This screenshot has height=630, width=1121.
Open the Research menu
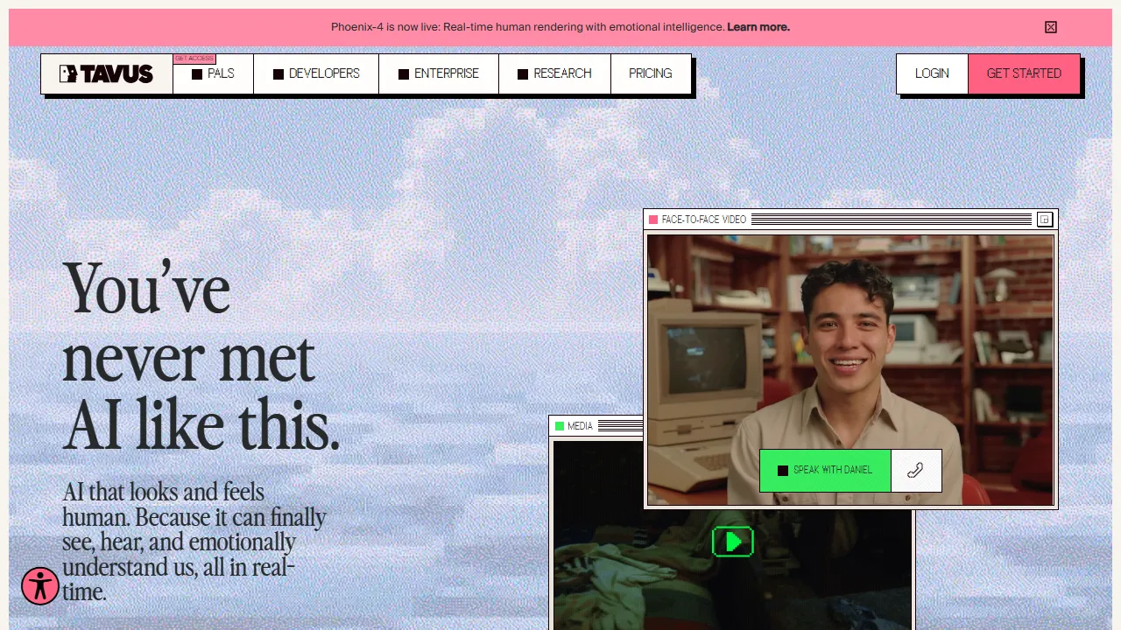pos(554,73)
